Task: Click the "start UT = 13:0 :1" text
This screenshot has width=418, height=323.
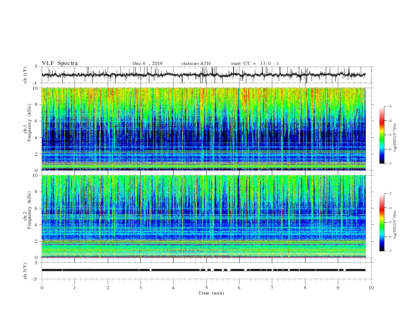Action: pyautogui.click(x=255, y=63)
